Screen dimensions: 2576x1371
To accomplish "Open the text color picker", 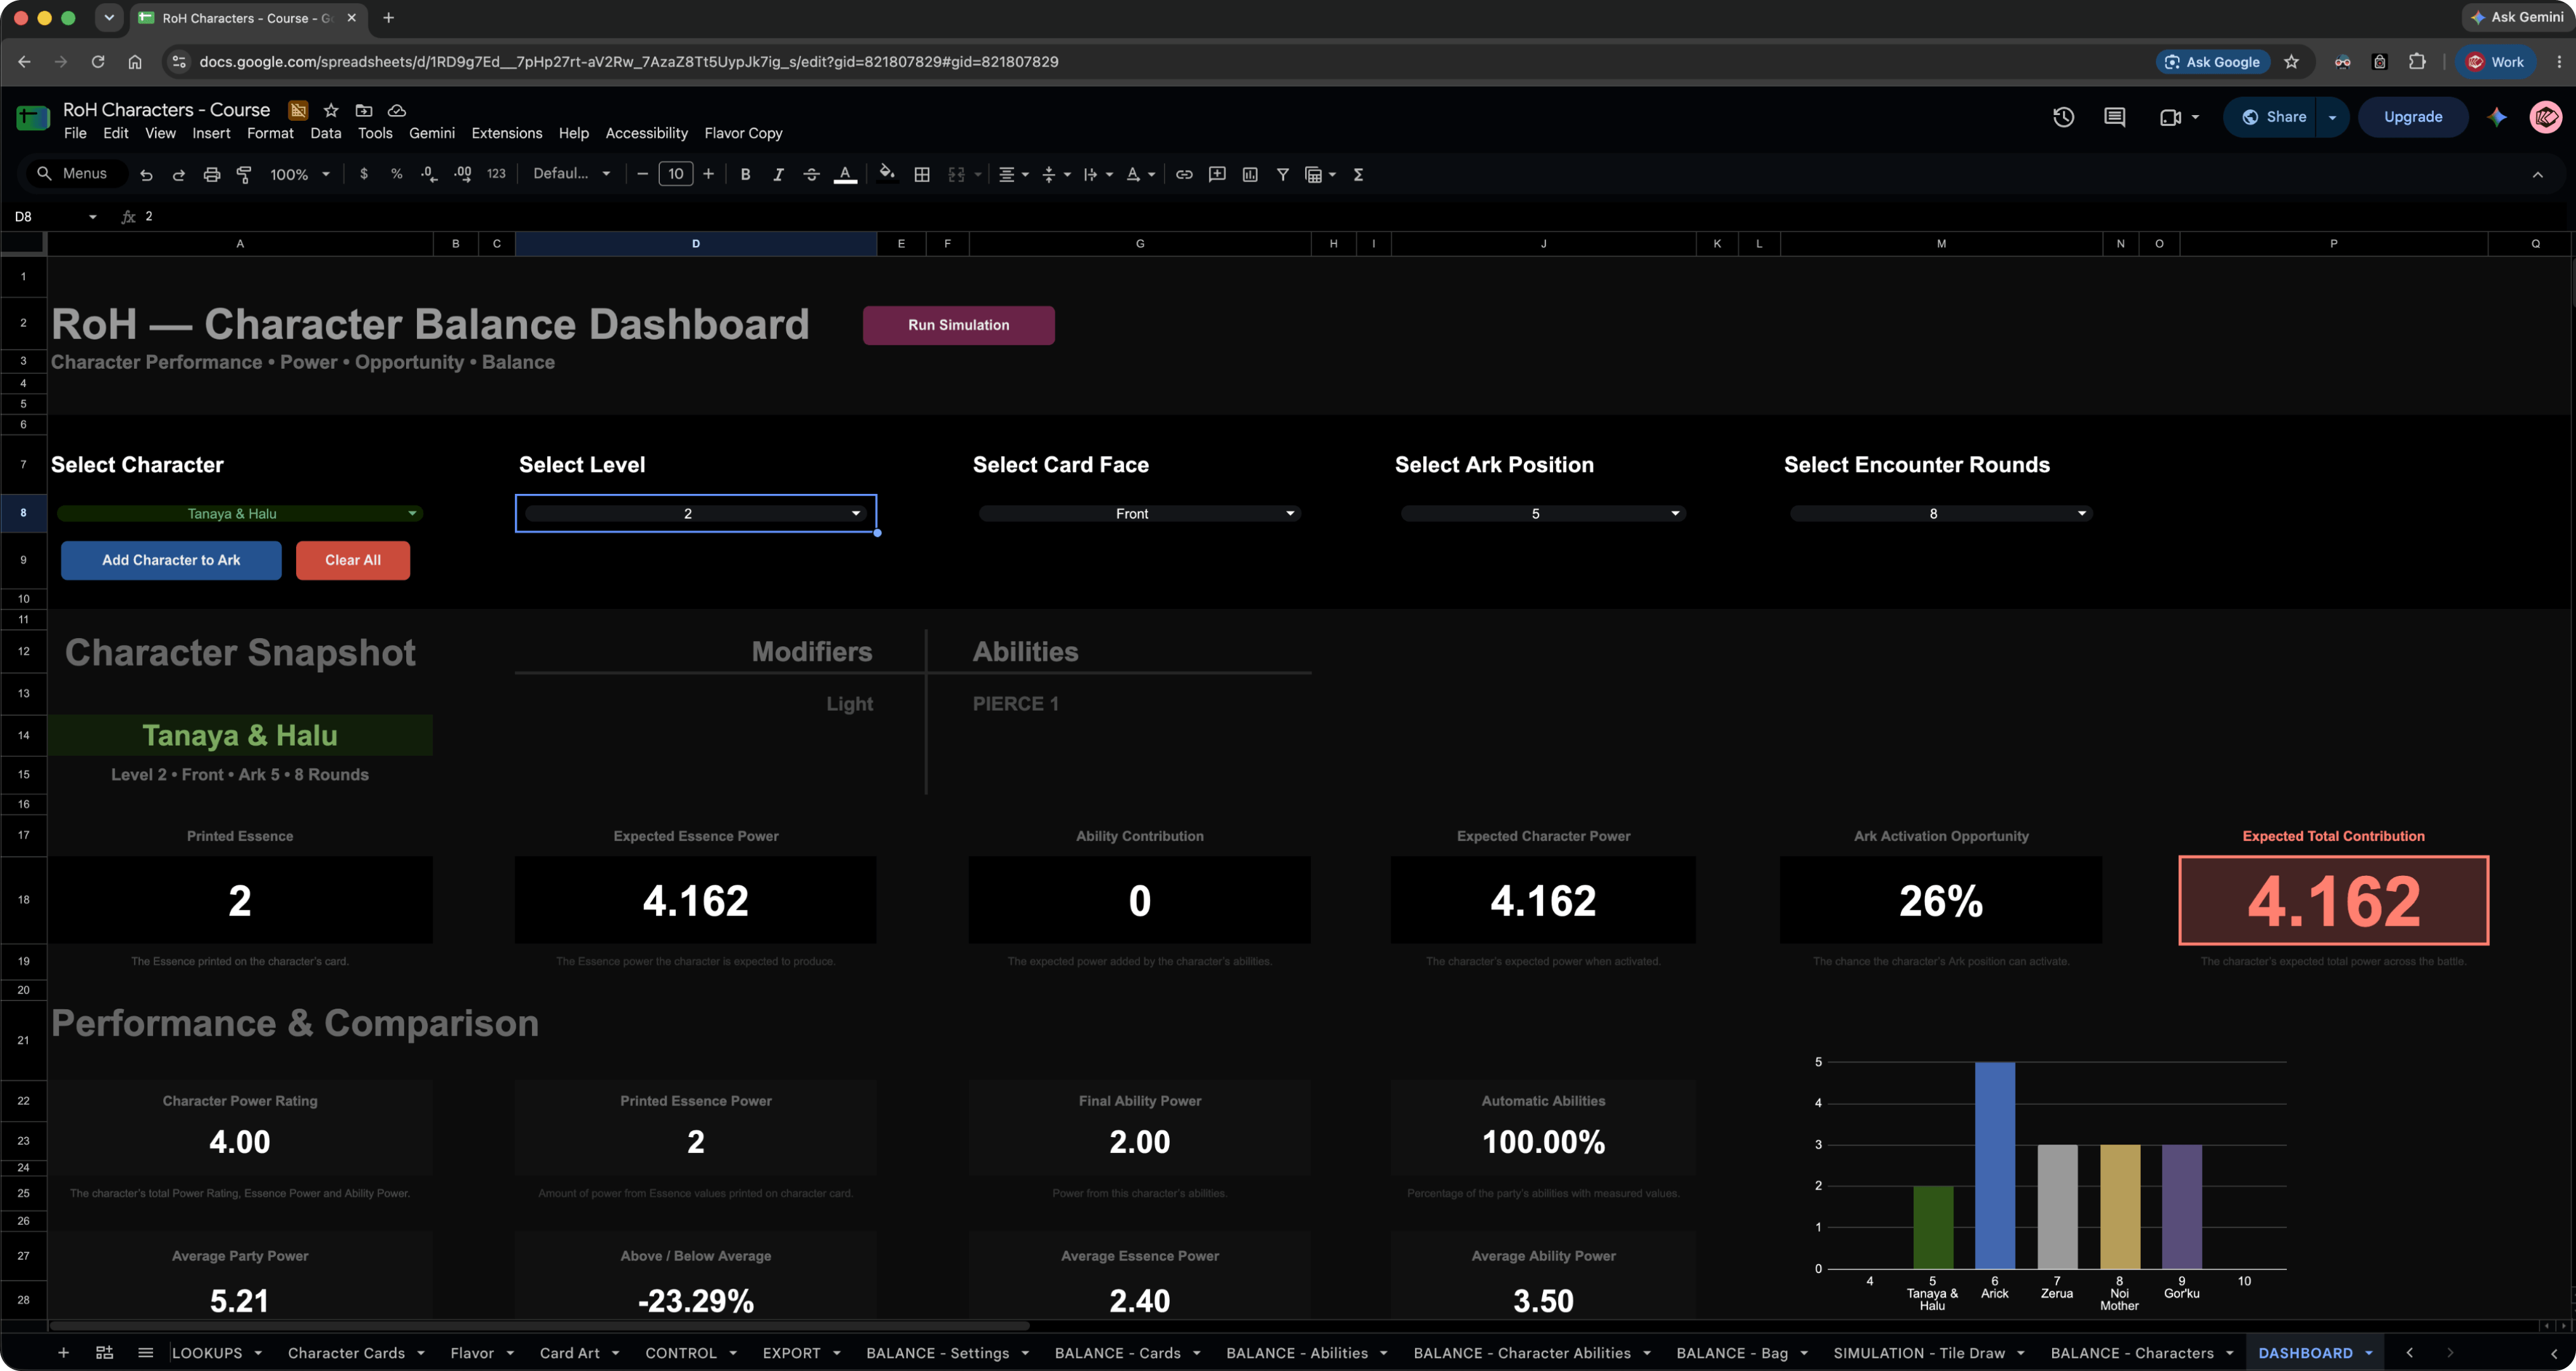I will 845,174.
